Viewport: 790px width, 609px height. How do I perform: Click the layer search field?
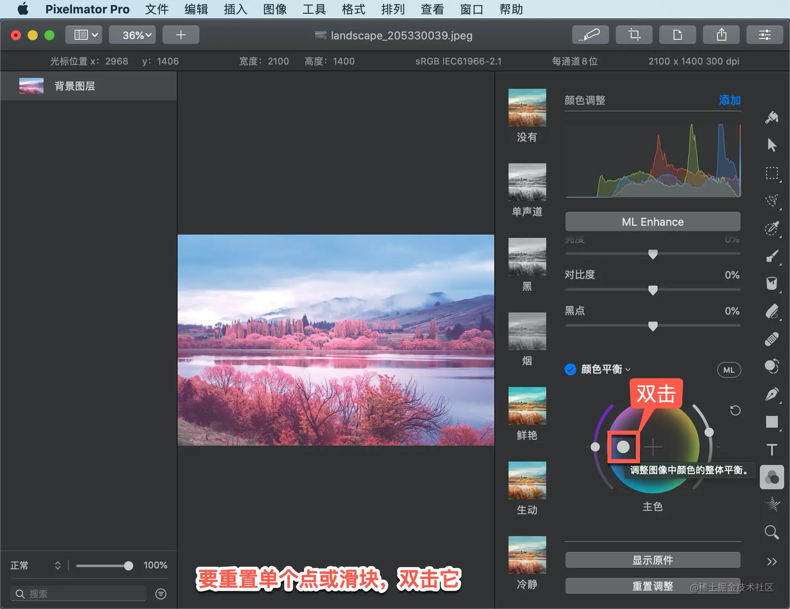[78, 594]
